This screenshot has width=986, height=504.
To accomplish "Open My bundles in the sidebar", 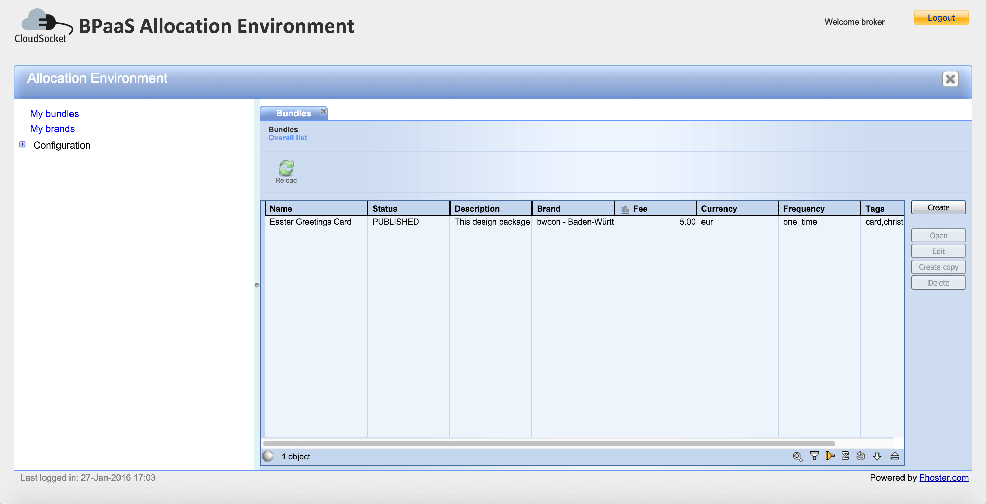I will point(54,114).
